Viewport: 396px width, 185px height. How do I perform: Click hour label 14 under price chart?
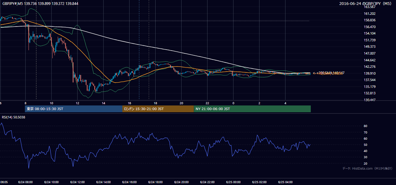tap(103, 103)
